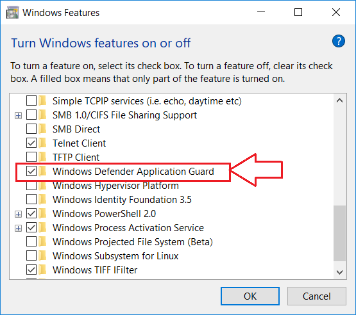Click the Windows Subsystem for Linux folder icon

click(x=43, y=256)
